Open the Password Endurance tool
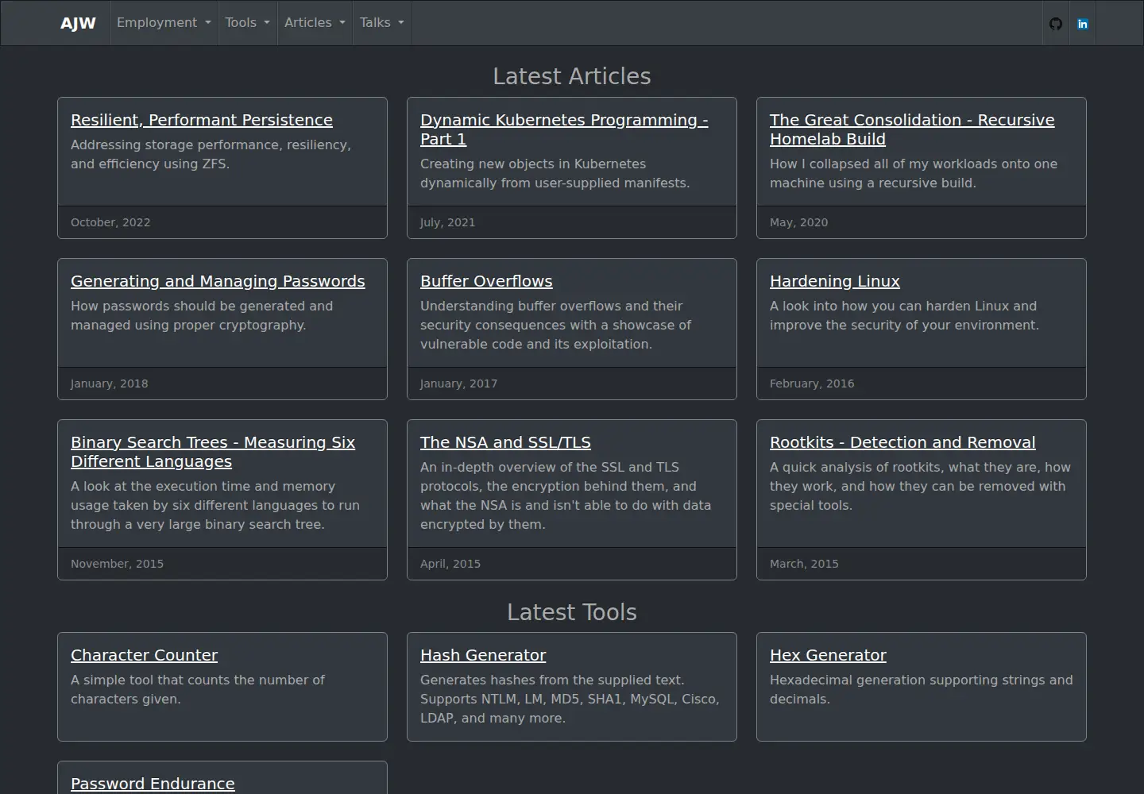1144x794 pixels. 153,784
